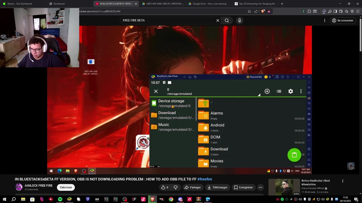Screen dimensions: 362x203
Task: Open browser downloads arrow icon
Action: pyautogui.click(x=324, y=11)
